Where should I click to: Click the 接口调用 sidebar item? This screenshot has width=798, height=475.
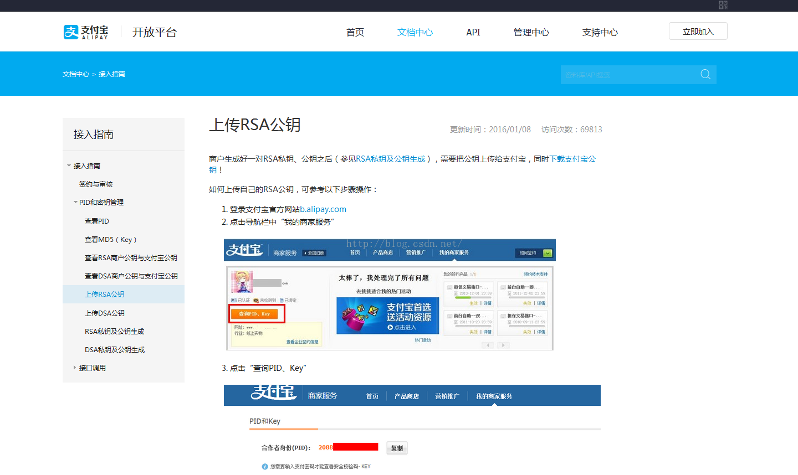coord(93,368)
